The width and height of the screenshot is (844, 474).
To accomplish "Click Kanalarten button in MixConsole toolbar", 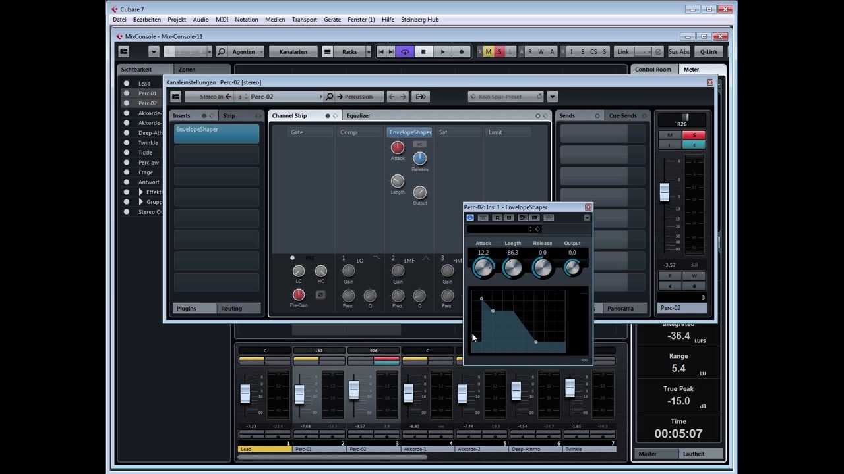I will [293, 52].
